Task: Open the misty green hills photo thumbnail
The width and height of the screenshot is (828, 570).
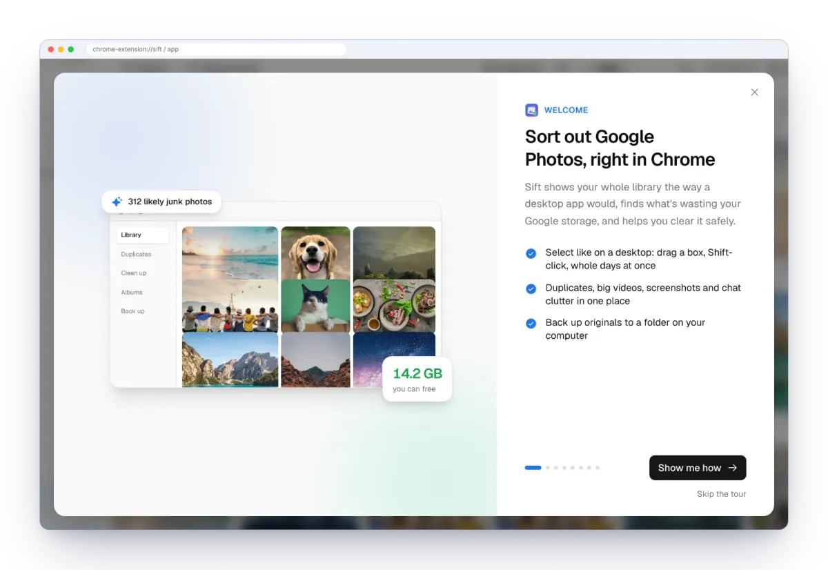Action: (x=394, y=253)
